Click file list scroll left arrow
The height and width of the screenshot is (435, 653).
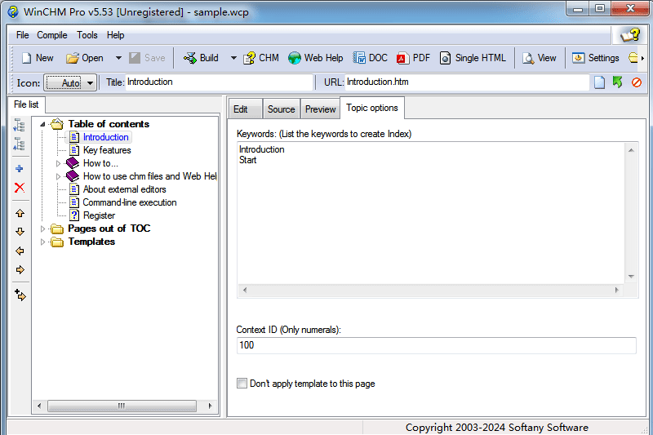(39, 406)
